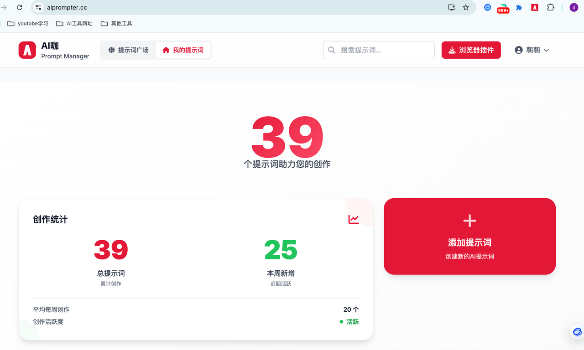The image size is (584, 350).
Task: Open the youtobe学习 bookmarks folder
Action: 28,23
